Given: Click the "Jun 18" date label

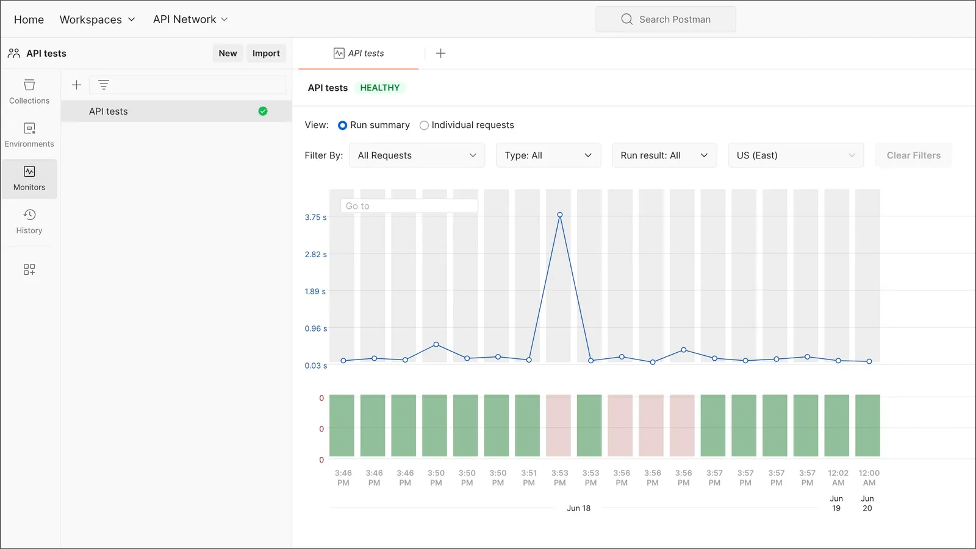Looking at the screenshot, I should pos(579,508).
